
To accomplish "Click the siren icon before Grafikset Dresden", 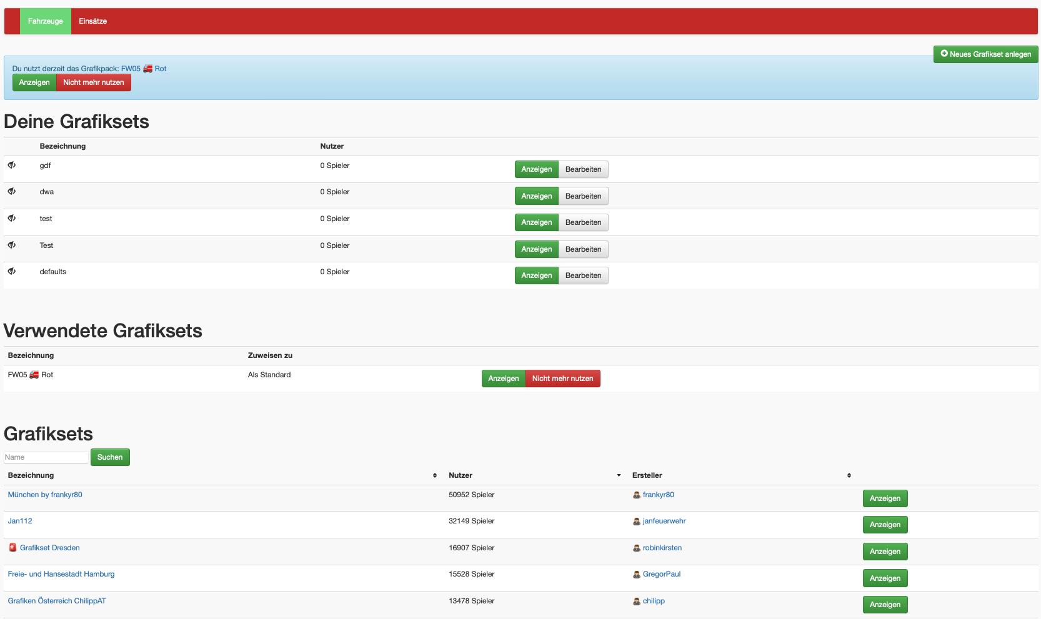I will [x=12, y=548].
